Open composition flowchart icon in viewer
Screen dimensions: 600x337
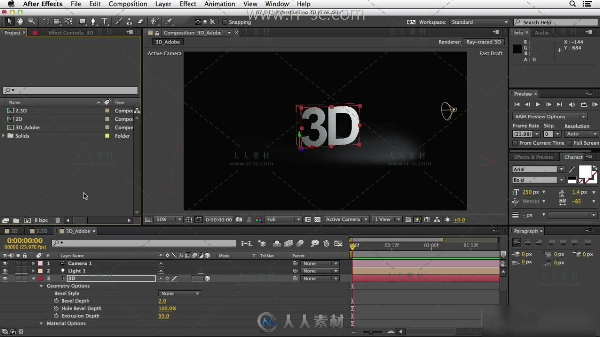click(437, 220)
